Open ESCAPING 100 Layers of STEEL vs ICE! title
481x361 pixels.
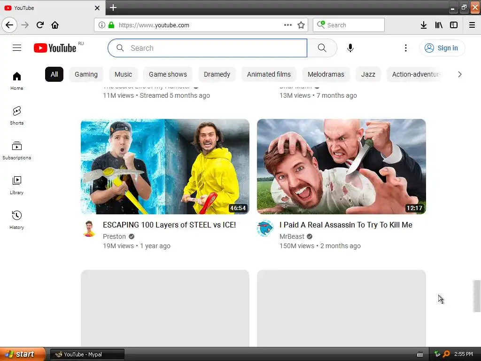169,225
